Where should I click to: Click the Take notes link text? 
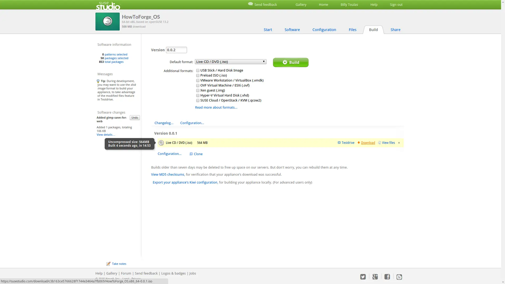(119, 264)
